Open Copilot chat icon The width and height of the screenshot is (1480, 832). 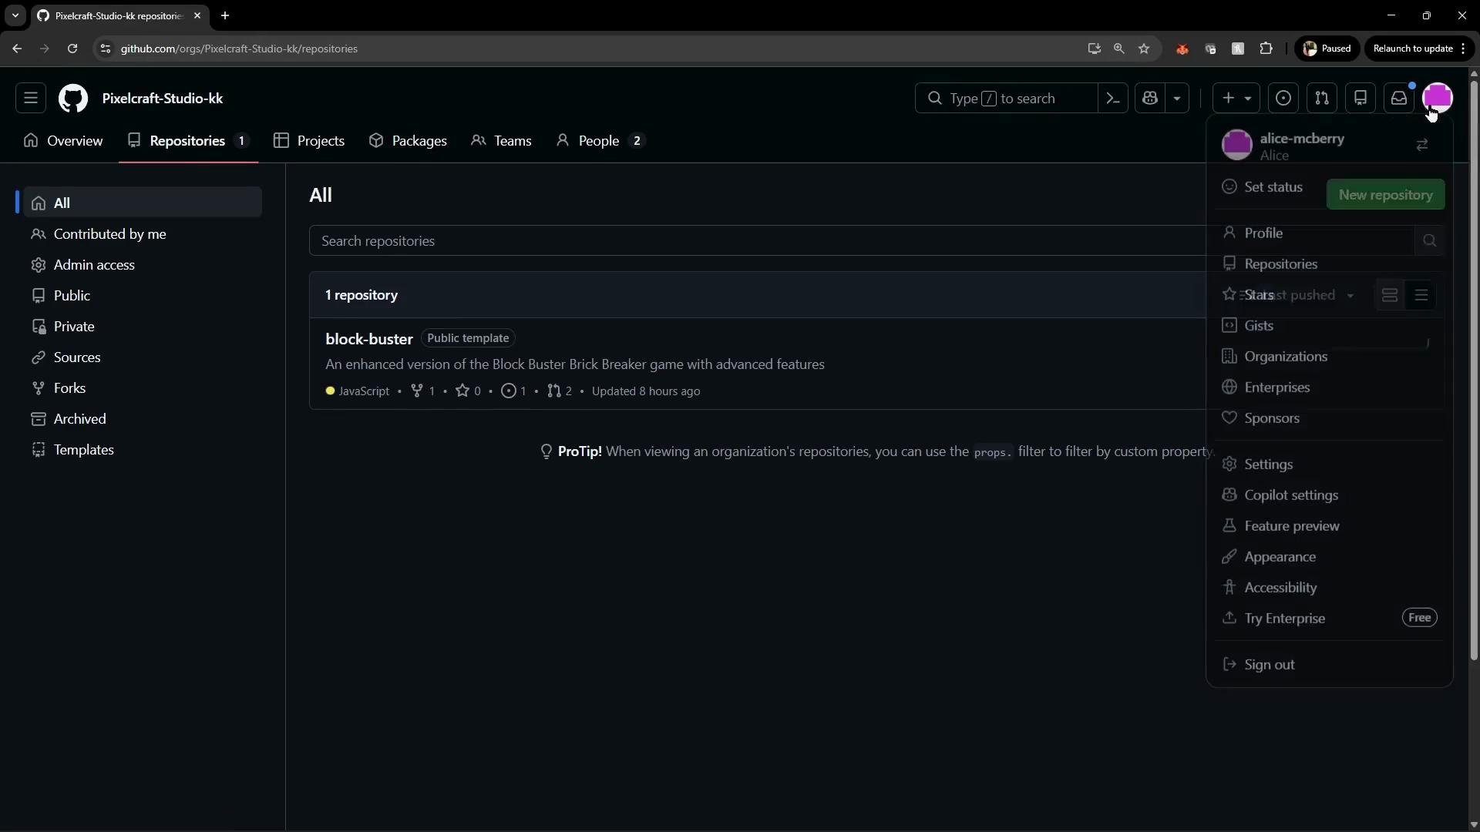(1150, 98)
